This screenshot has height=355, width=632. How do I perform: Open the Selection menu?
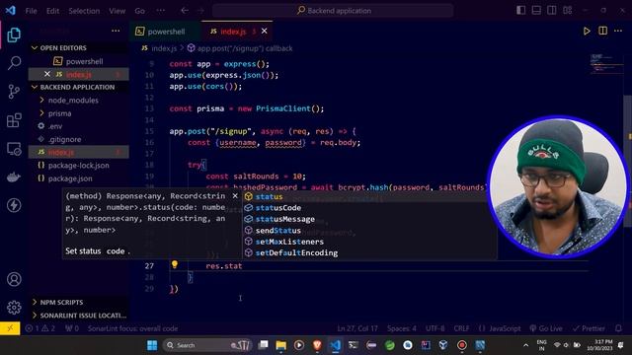84,11
